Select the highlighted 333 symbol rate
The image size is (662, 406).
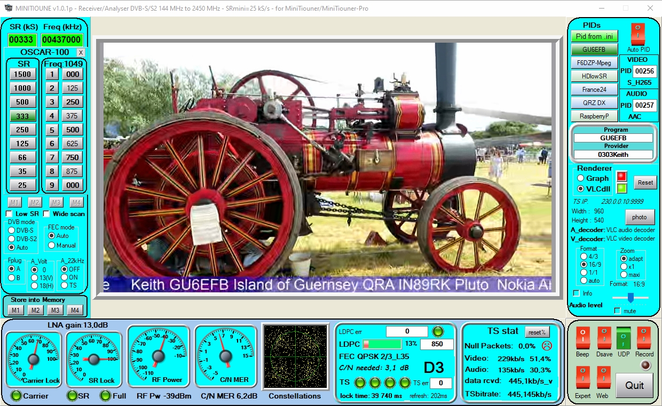tap(22, 116)
